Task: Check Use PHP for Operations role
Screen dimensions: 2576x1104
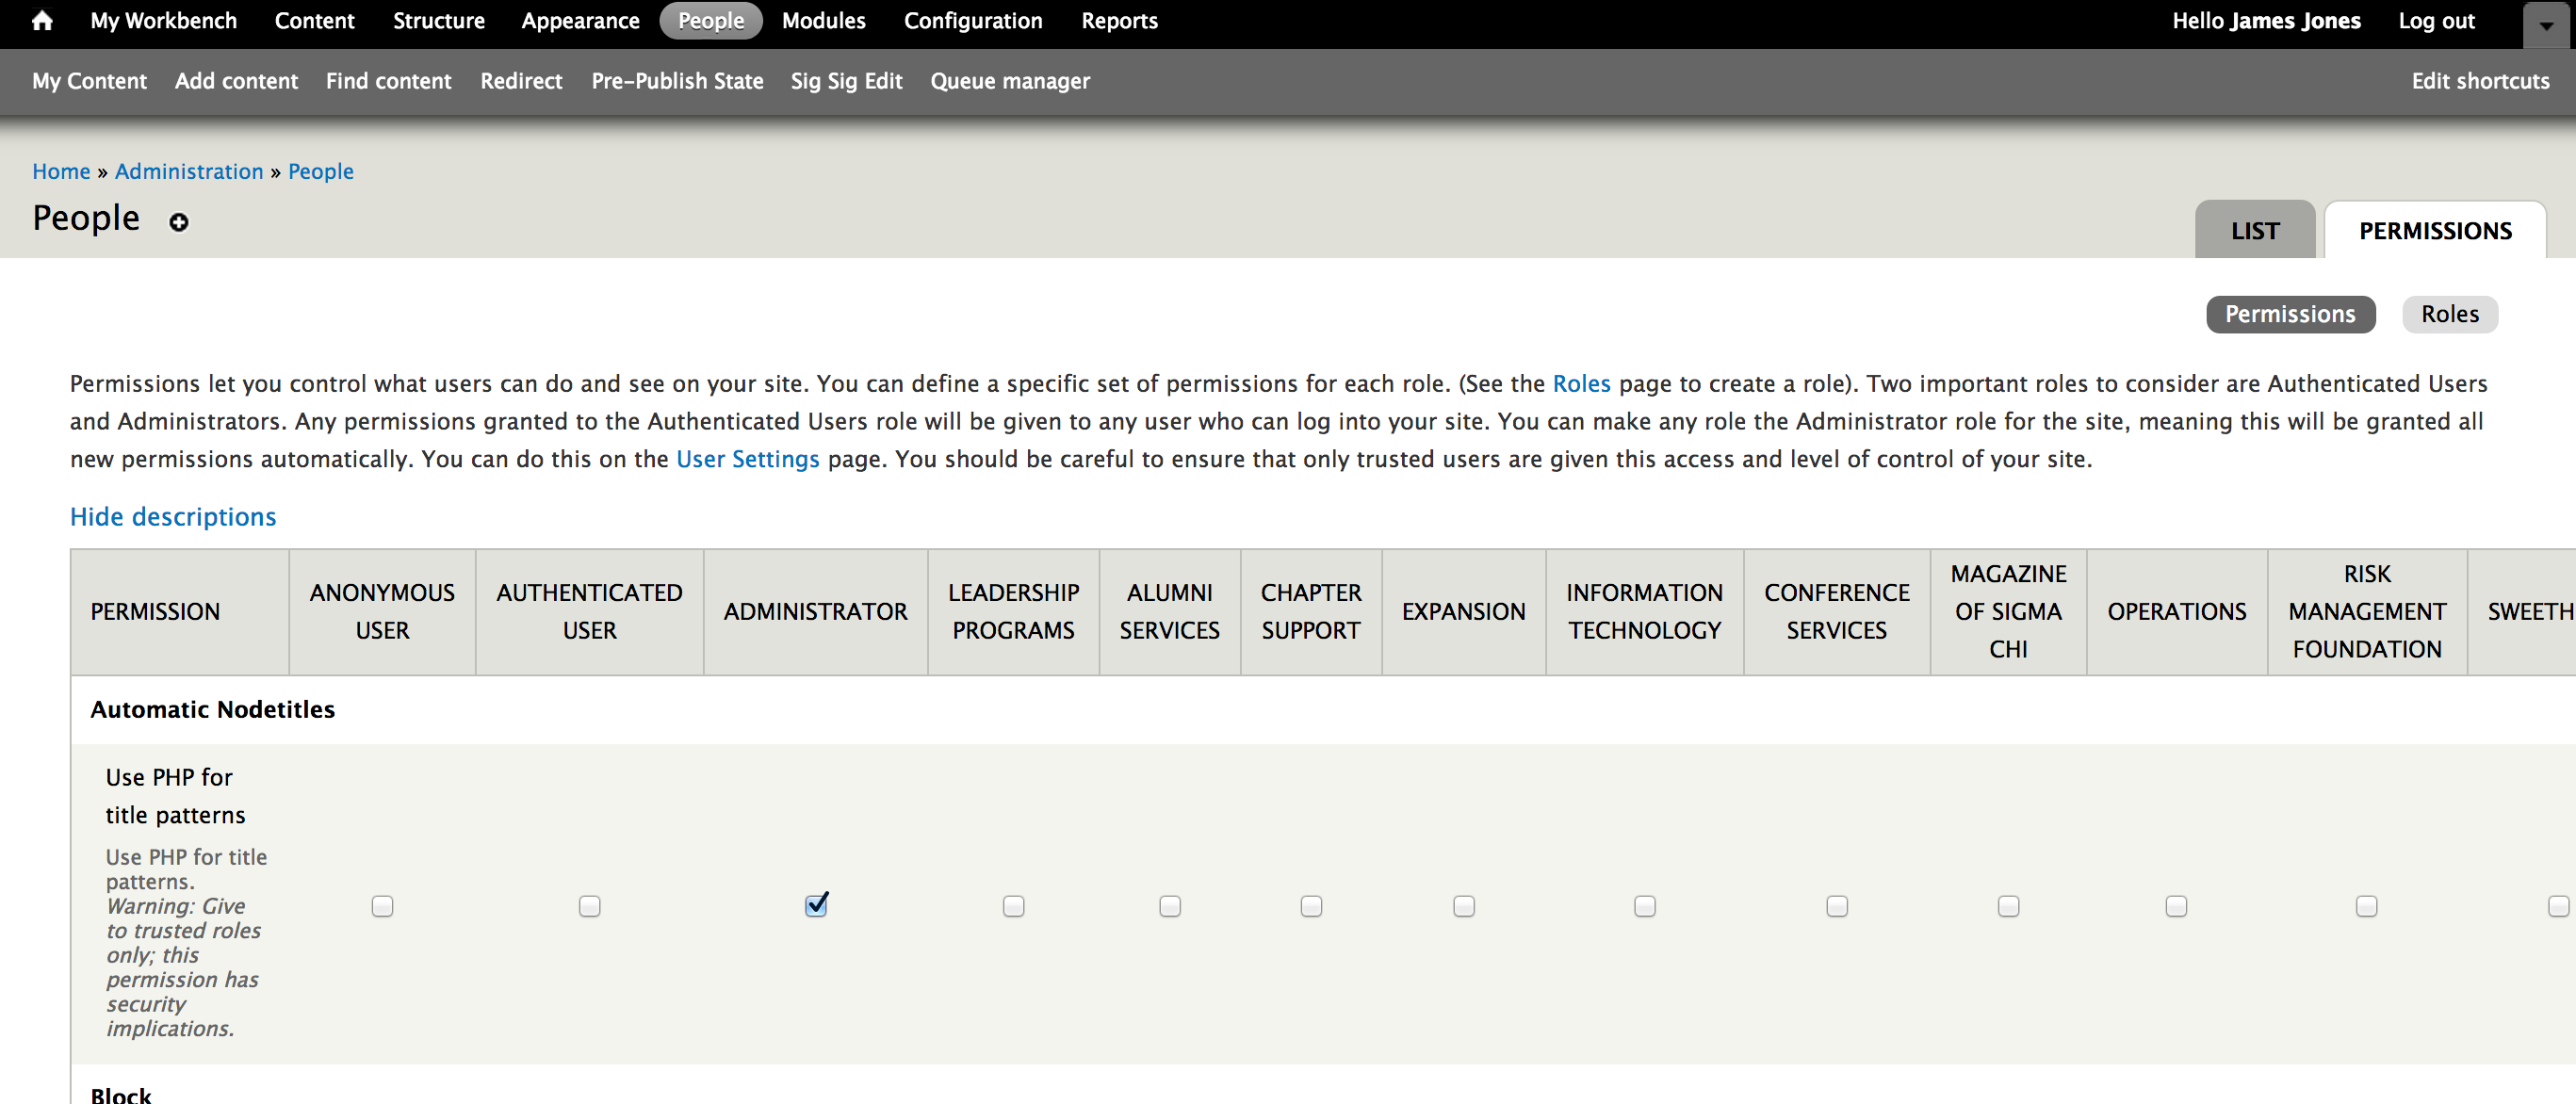Action: 2176,906
